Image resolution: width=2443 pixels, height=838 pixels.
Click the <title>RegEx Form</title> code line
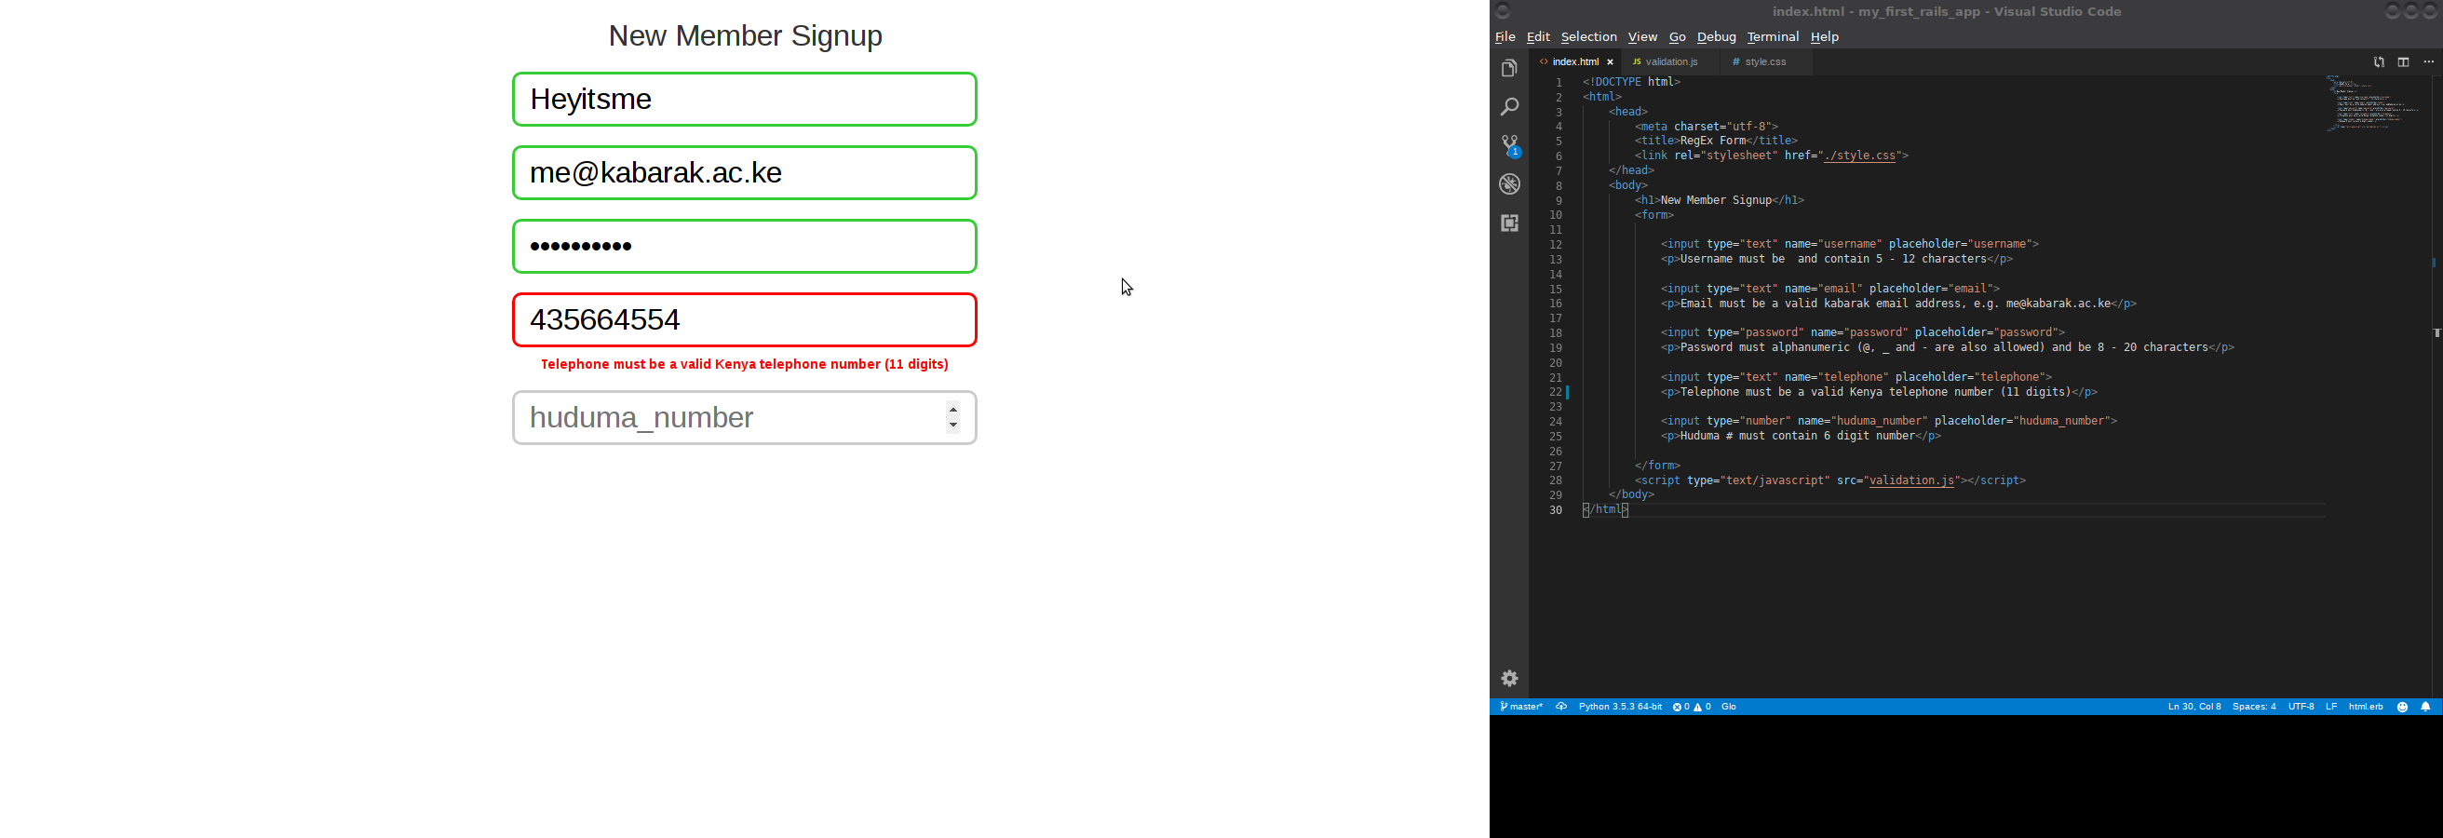1717,142
